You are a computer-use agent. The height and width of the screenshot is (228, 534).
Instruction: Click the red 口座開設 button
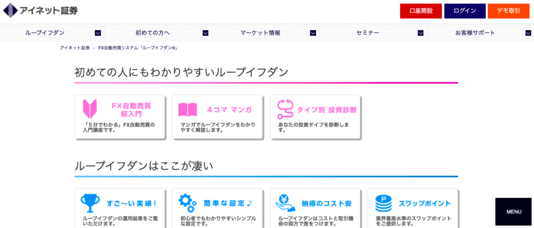(x=421, y=11)
